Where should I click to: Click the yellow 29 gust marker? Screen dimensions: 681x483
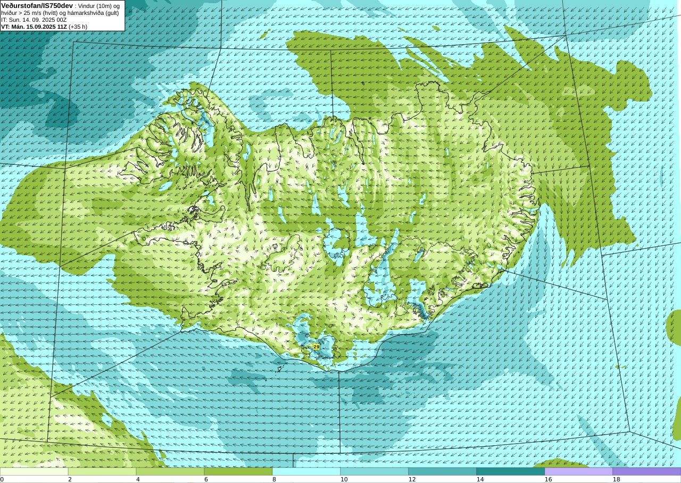(317, 346)
